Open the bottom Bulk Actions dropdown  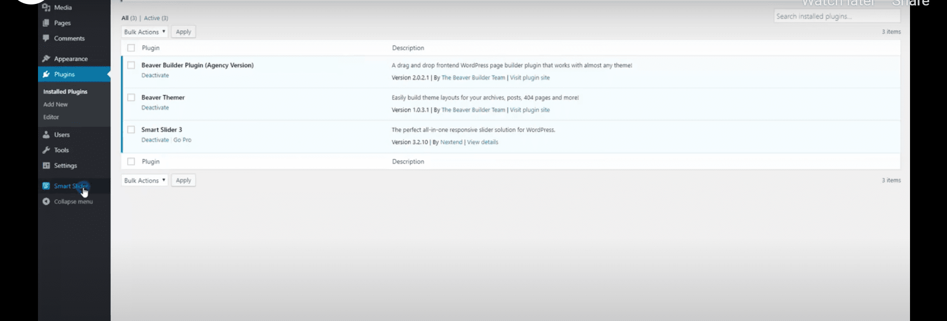tap(145, 180)
